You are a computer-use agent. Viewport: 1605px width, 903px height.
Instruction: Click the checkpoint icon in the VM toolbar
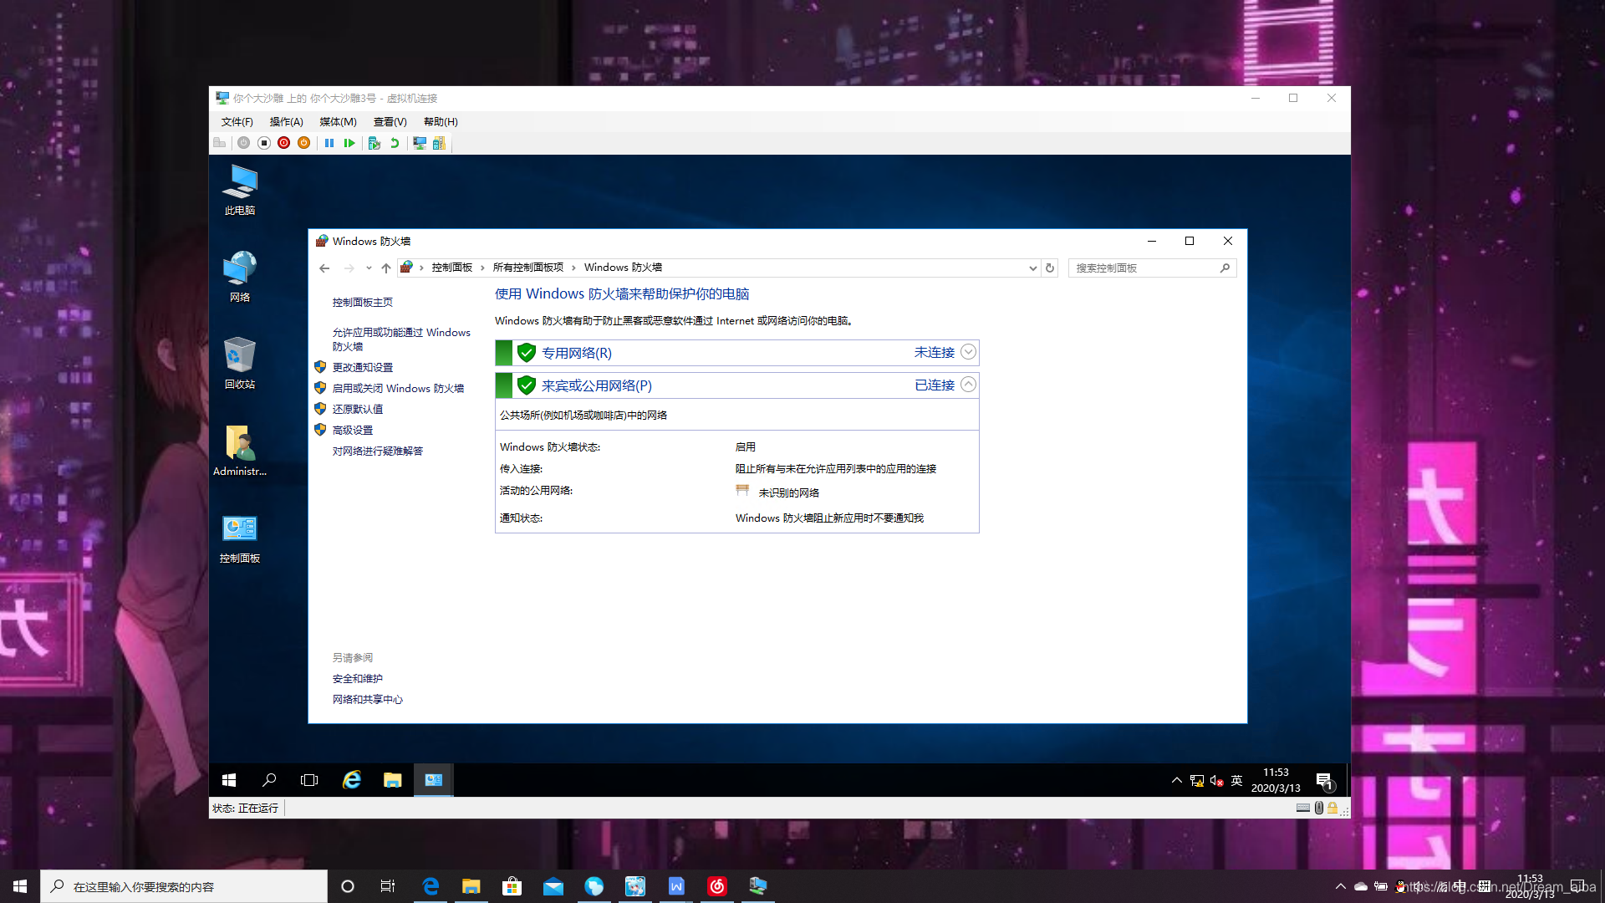(374, 143)
